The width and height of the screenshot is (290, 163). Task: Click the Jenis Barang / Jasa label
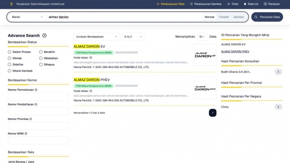point(21,162)
